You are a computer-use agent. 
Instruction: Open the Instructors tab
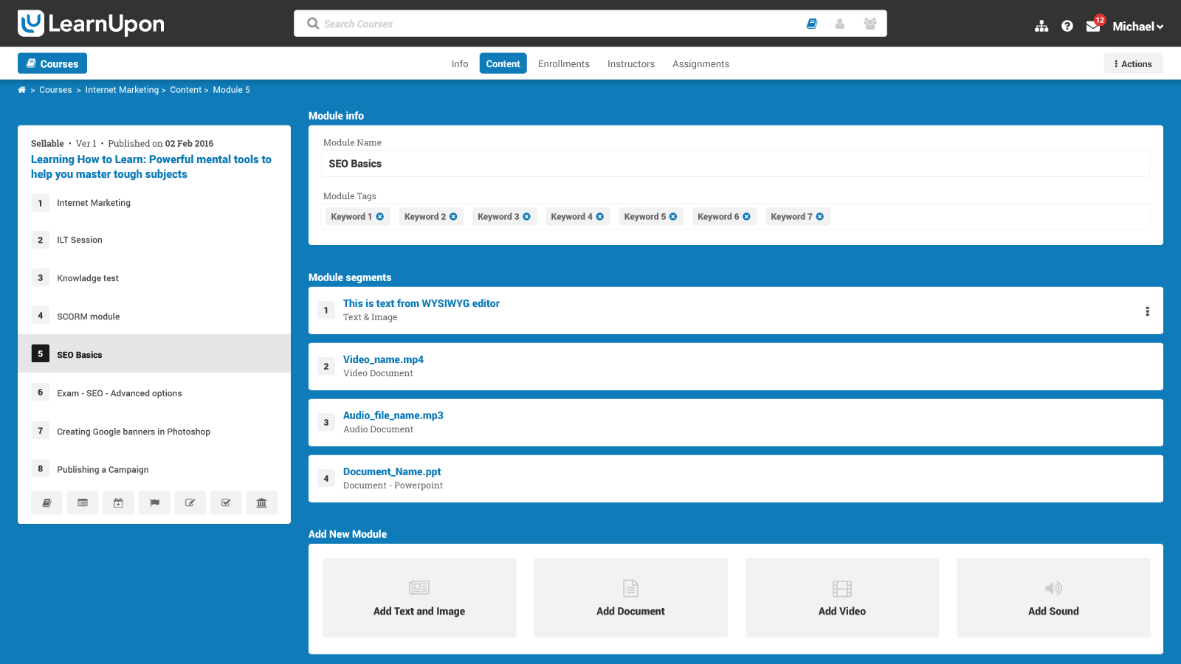point(630,63)
